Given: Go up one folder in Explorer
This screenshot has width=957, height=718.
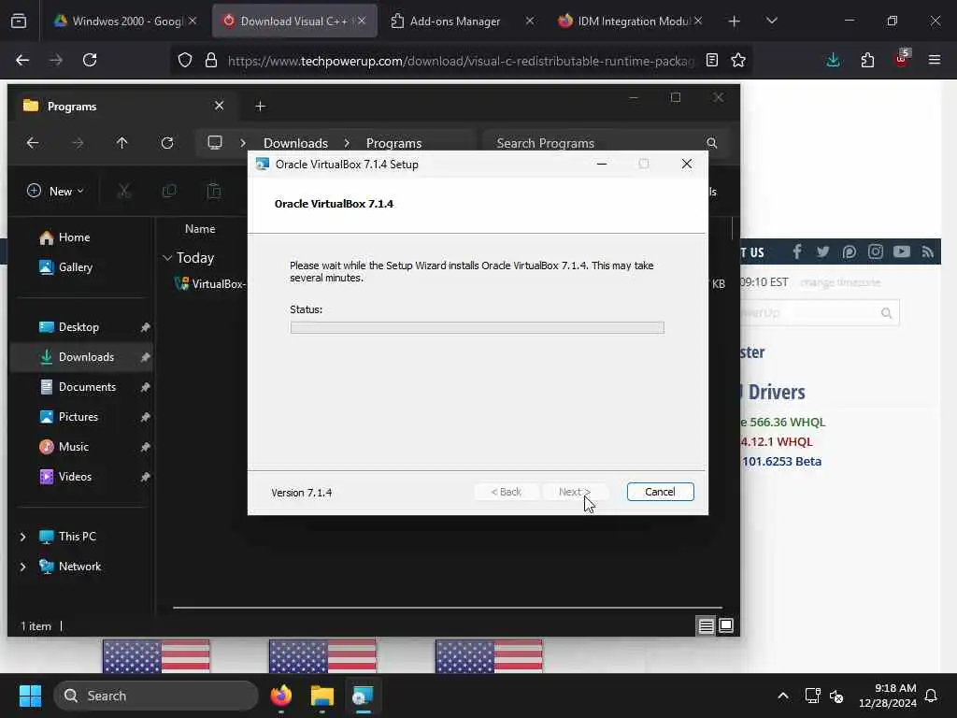Looking at the screenshot, I should (122, 143).
